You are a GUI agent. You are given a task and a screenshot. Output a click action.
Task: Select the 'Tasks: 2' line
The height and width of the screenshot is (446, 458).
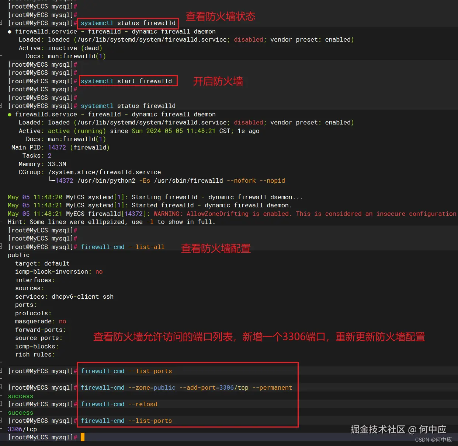[x=37, y=155]
